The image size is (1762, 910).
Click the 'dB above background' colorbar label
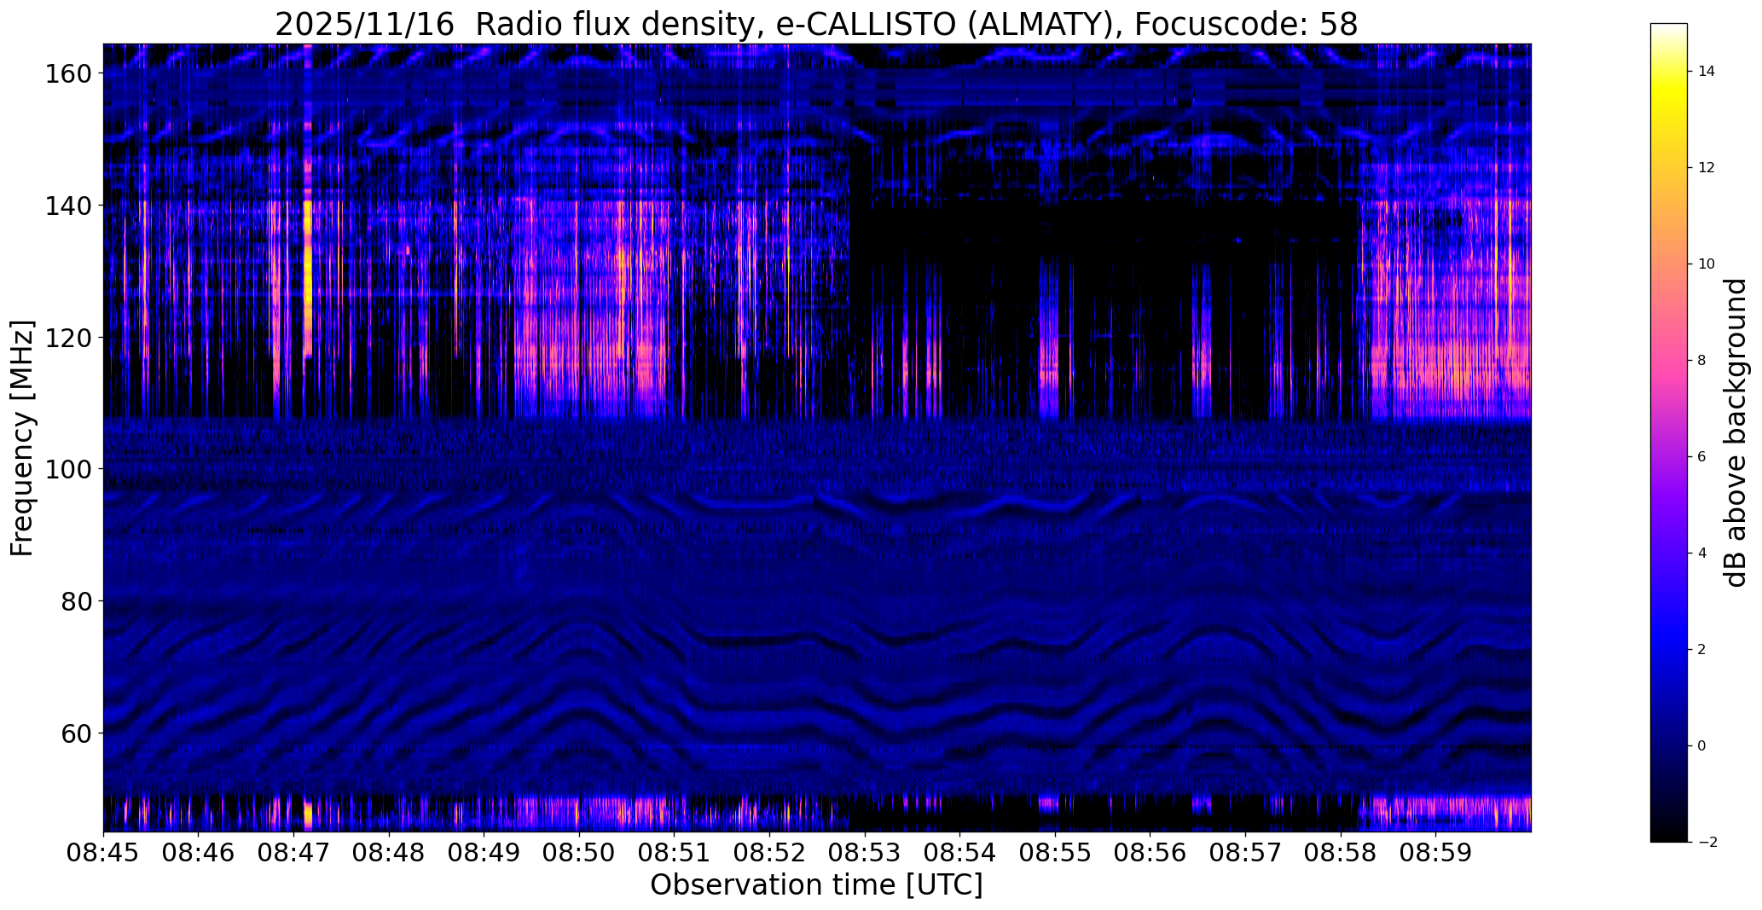[x=1736, y=432]
